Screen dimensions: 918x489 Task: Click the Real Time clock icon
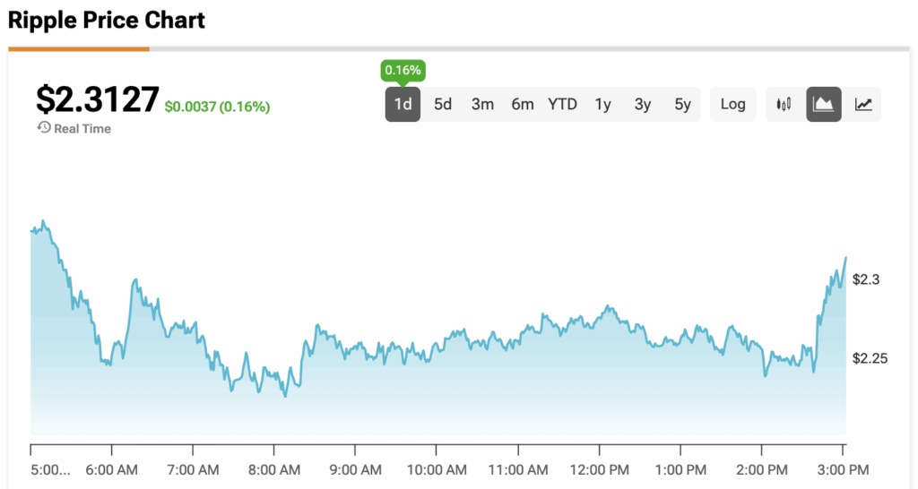tap(43, 128)
